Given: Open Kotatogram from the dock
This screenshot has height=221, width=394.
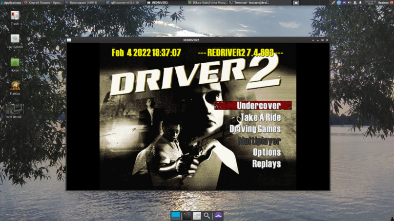Looking at the screenshot, I should click(x=218, y=216).
